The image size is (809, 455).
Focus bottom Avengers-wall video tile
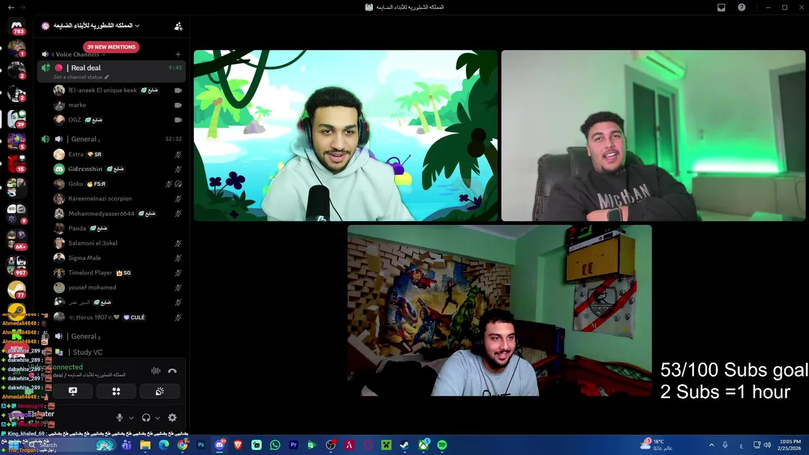[499, 311]
